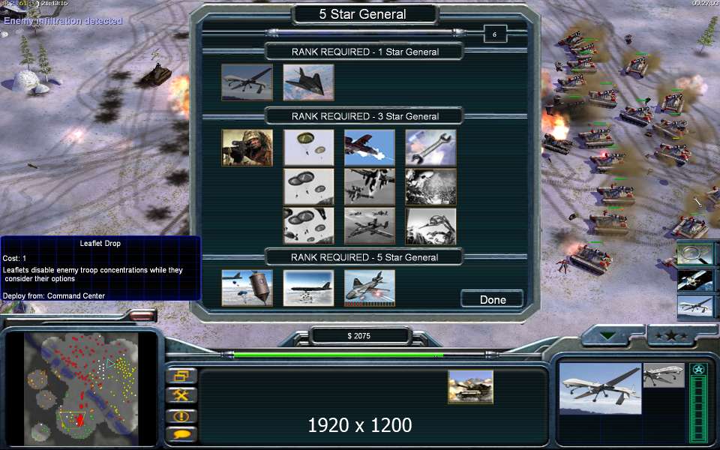Choose the Pathfinder sniper power icon
The width and height of the screenshot is (720, 450).
(x=247, y=148)
